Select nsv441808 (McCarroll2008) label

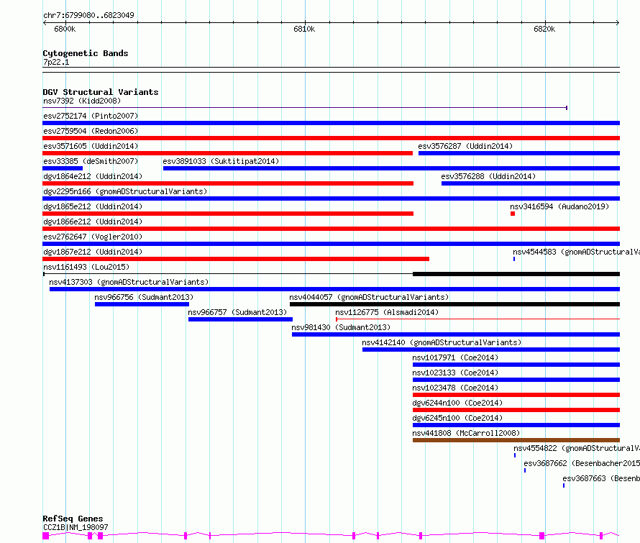[466, 433]
